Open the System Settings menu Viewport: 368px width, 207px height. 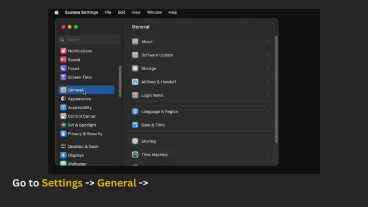pyautogui.click(x=82, y=13)
